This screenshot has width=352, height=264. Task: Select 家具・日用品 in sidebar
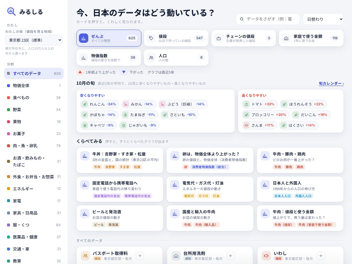(x=34, y=213)
